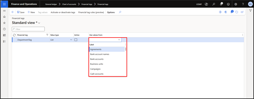Screen dimensions: 254x99
Task: Refresh the page using the refresh icon
Action: [x=237, y=12]
